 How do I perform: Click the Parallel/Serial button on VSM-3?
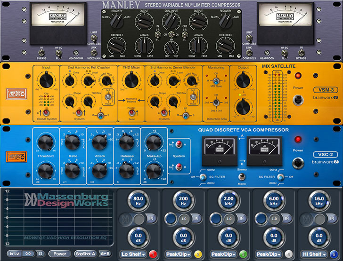pos(131,113)
